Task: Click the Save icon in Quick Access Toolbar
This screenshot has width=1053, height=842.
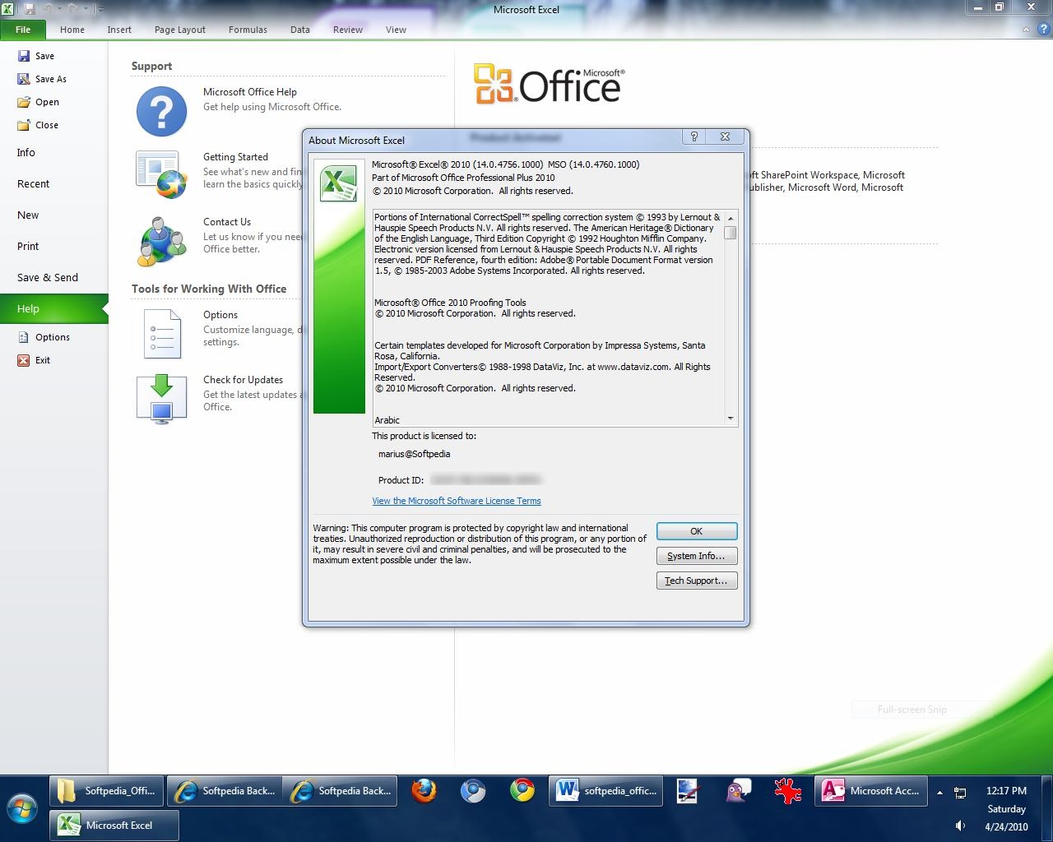Action: (x=30, y=9)
